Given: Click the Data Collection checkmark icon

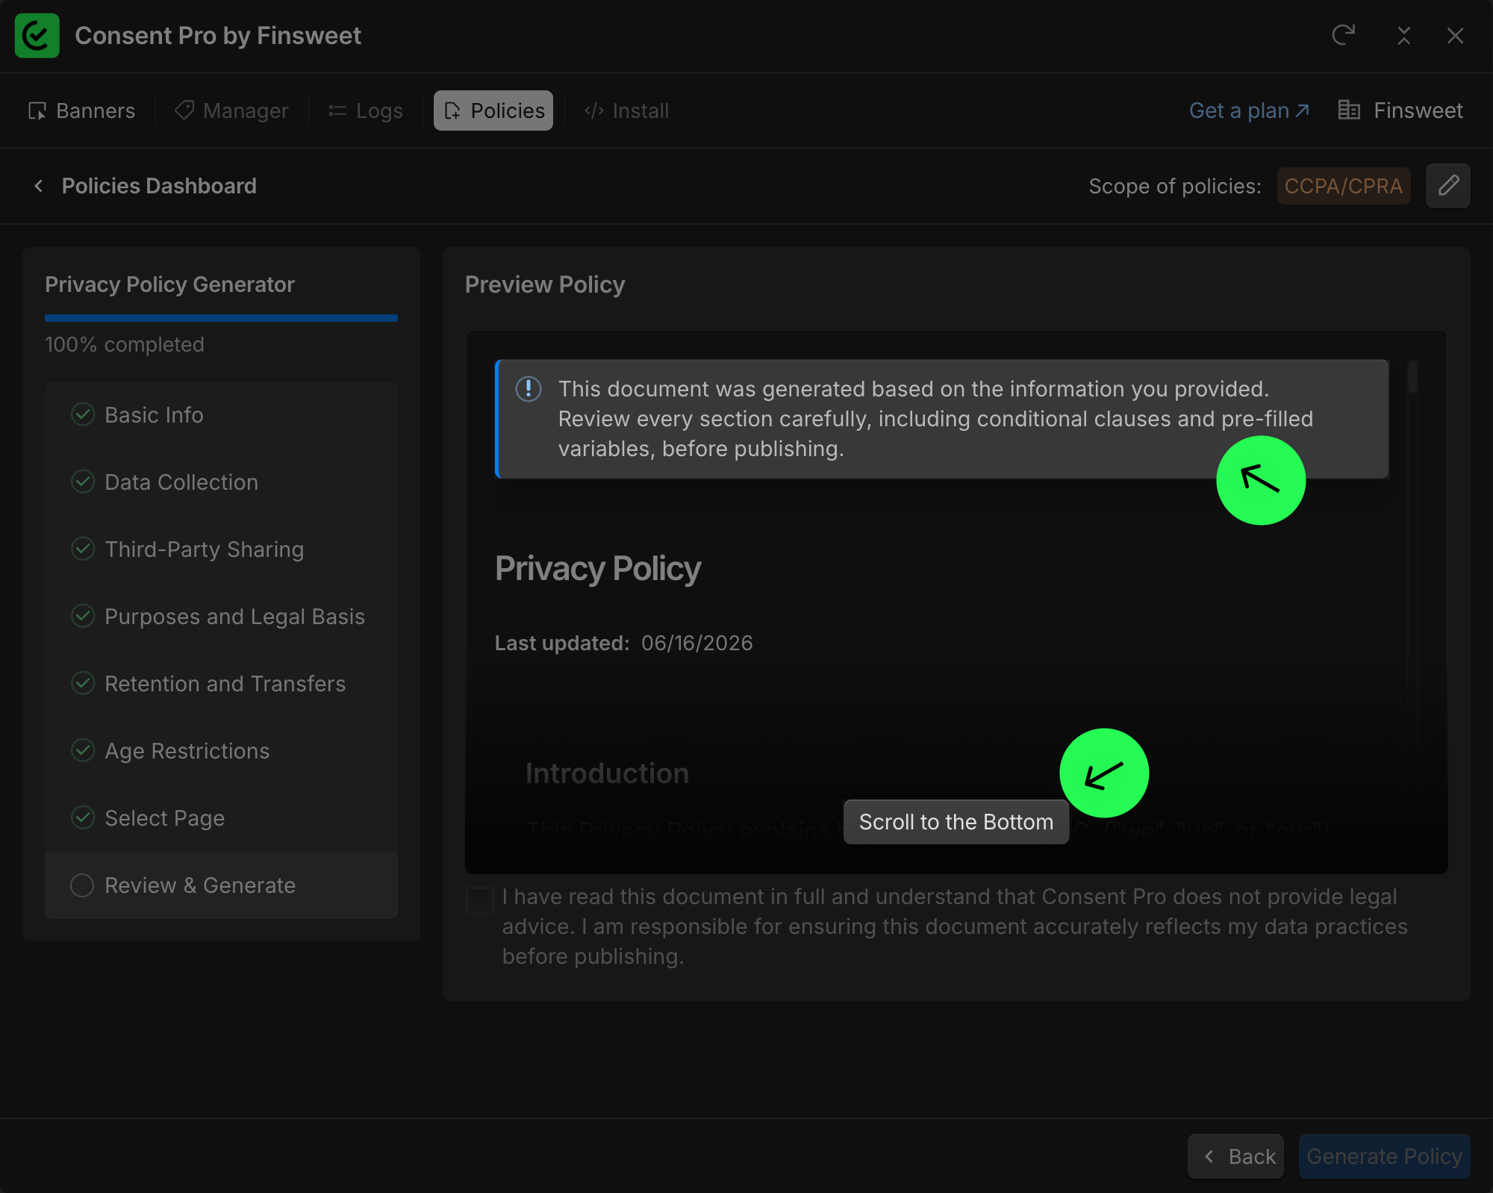Looking at the screenshot, I should click(83, 482).
